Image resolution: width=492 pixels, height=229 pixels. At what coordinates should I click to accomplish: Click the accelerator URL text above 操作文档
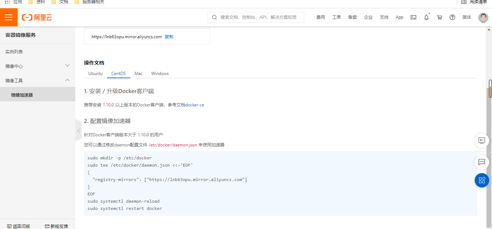127,36
